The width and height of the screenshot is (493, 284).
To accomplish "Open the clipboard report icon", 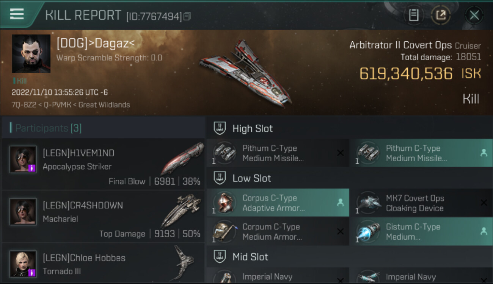I will [x=414, y=15].
